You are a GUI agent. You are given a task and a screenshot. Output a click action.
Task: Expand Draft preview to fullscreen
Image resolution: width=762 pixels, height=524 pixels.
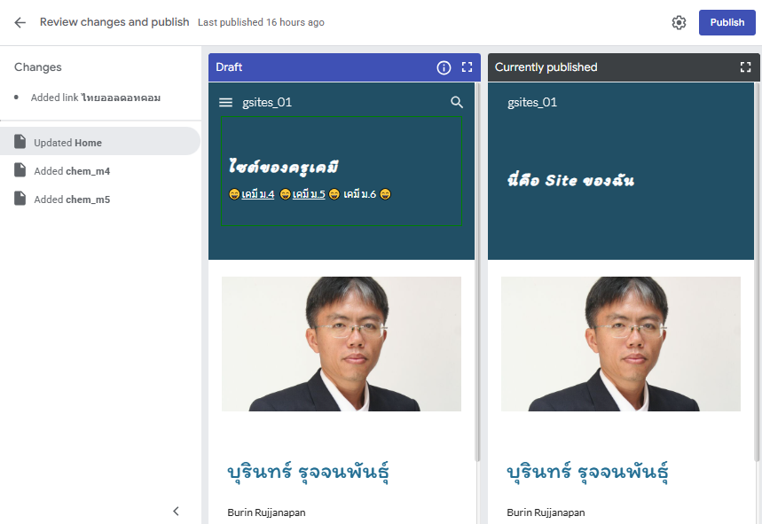point(467,67)
